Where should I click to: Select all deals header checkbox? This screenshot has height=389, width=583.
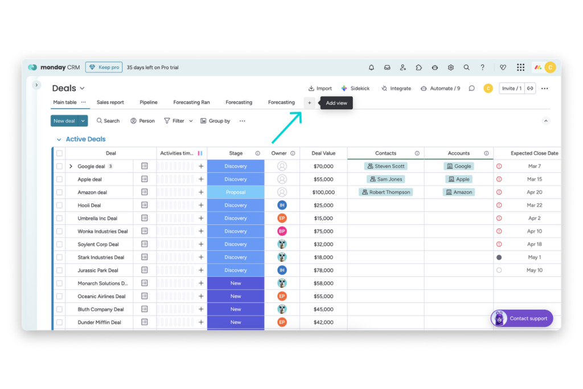pyautogui.click(x=59, y=153)
